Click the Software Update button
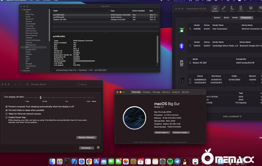 (181, 132)
